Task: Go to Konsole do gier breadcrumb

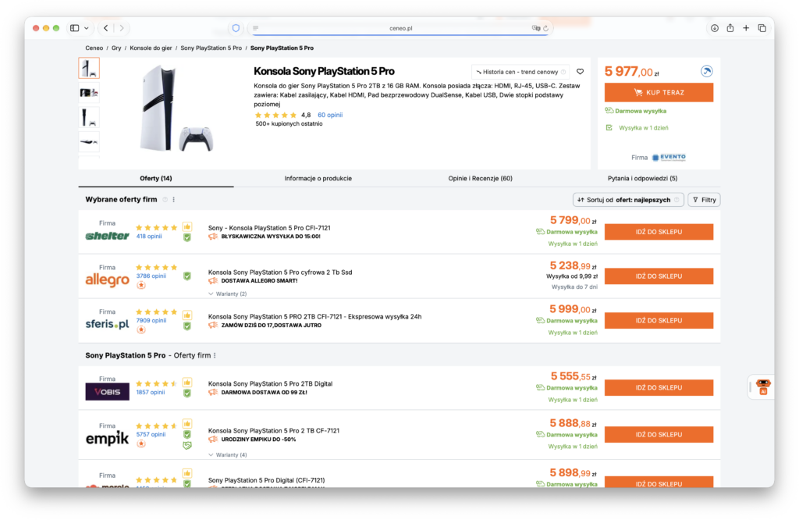Action: [x=151, y=48]
